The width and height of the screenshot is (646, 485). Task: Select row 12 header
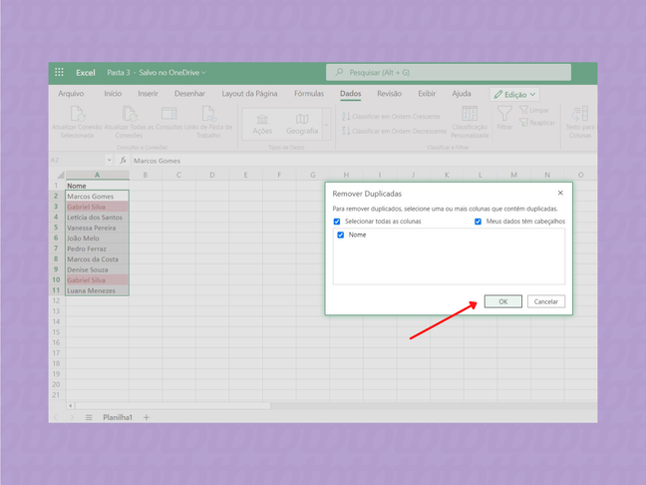tap(57, 300)
